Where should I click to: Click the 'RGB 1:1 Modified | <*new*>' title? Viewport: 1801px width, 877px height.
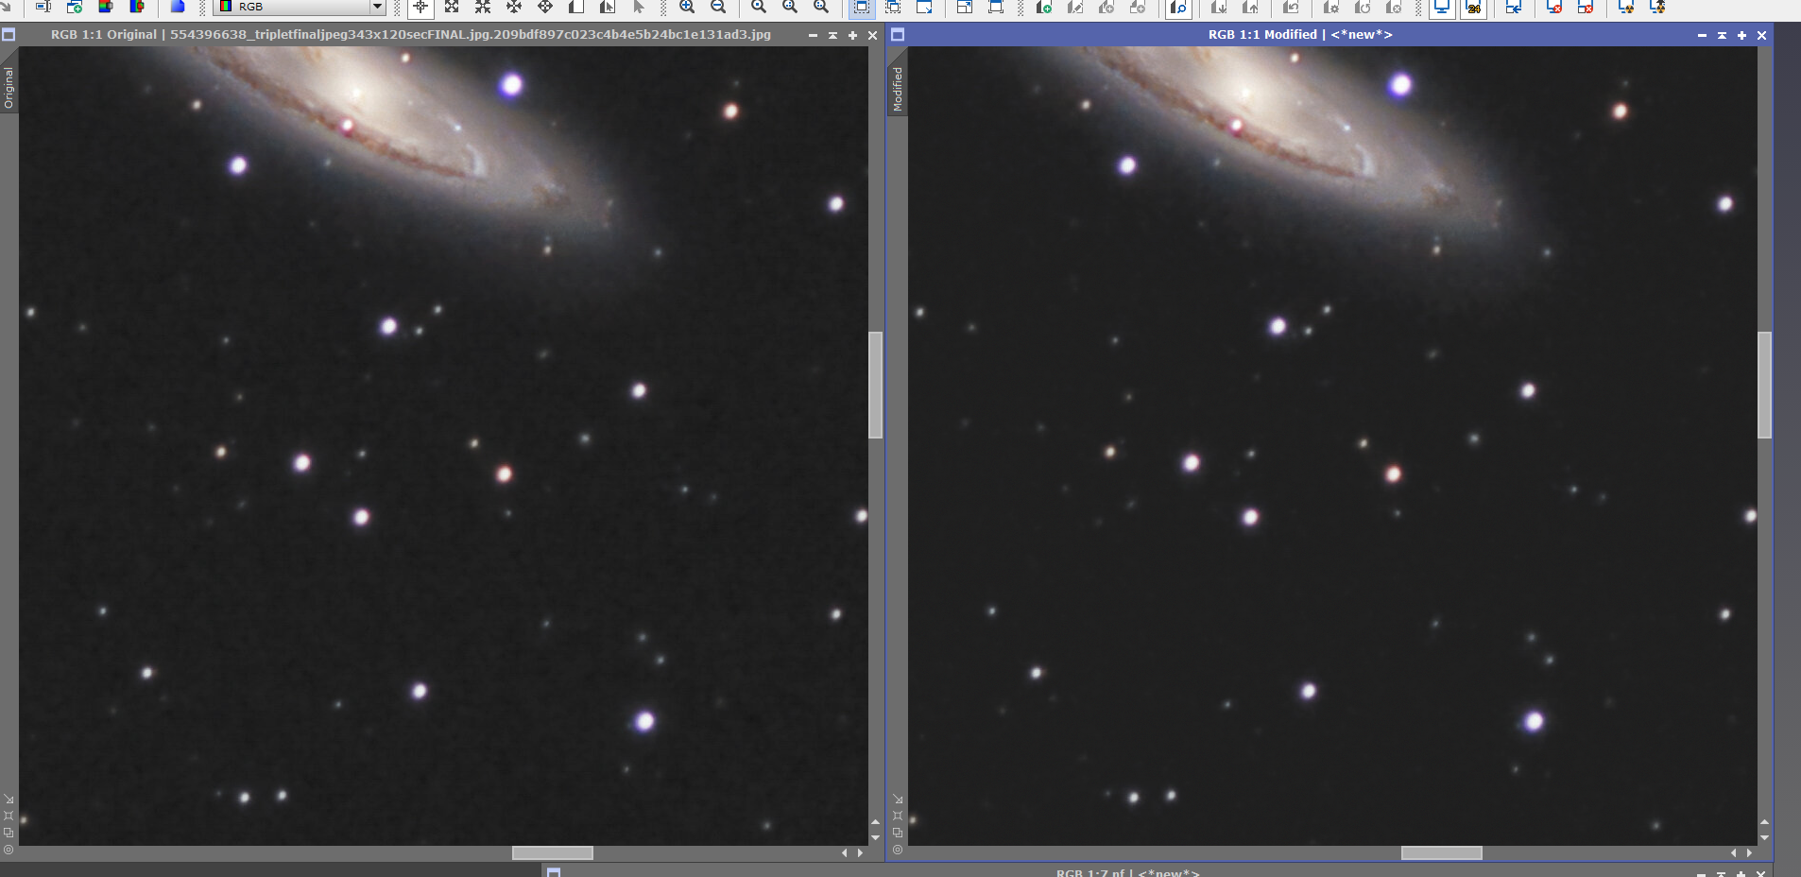click(x=1300, y=35)
